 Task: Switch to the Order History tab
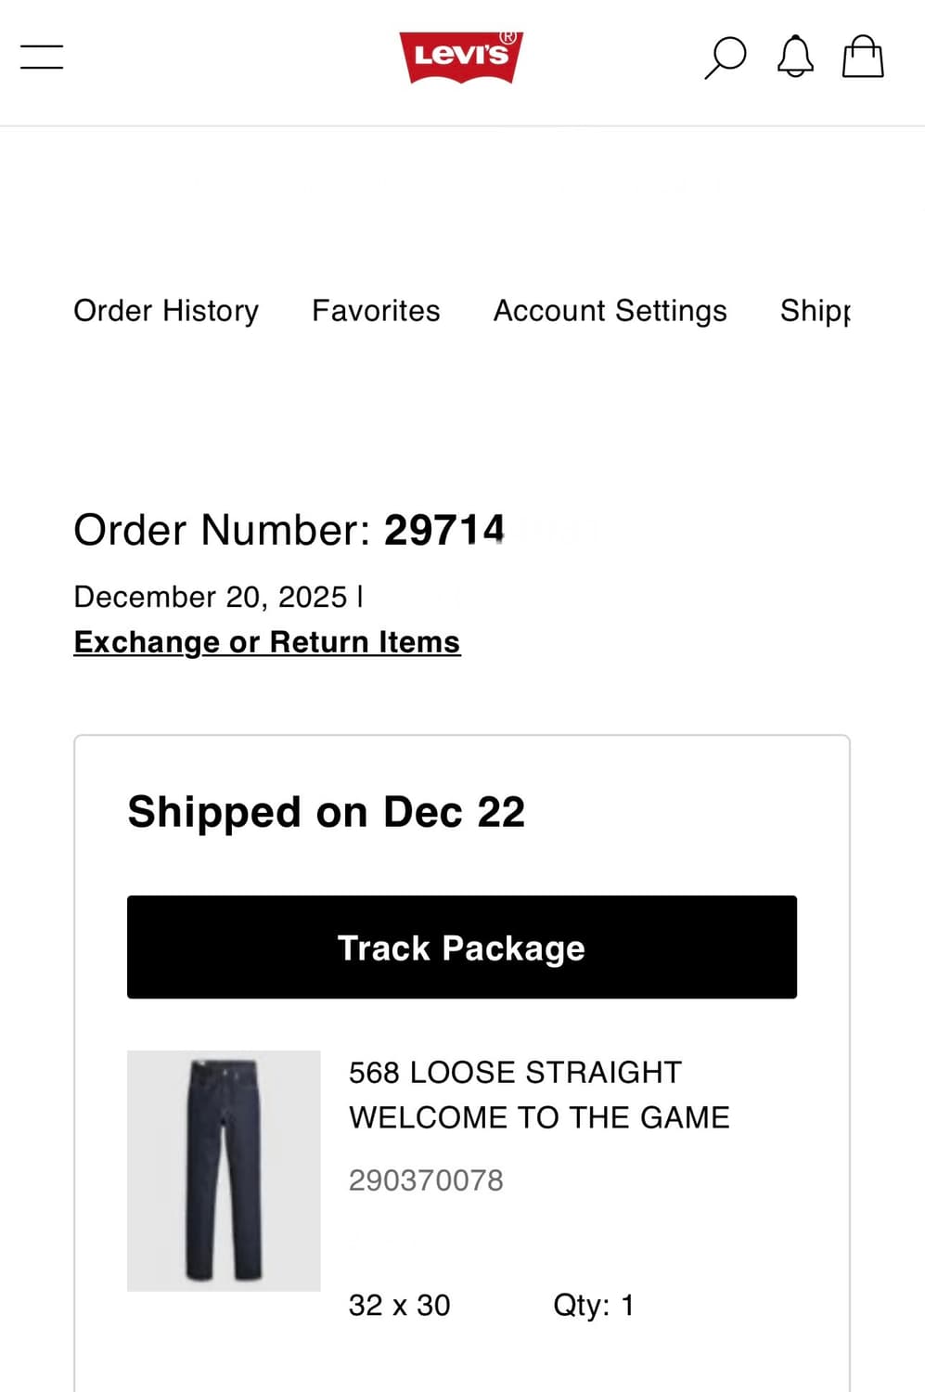pyautogui.click(x=166, y=311)
